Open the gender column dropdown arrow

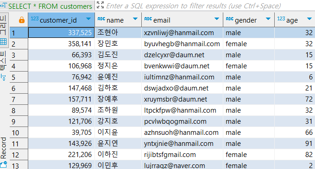268,19
